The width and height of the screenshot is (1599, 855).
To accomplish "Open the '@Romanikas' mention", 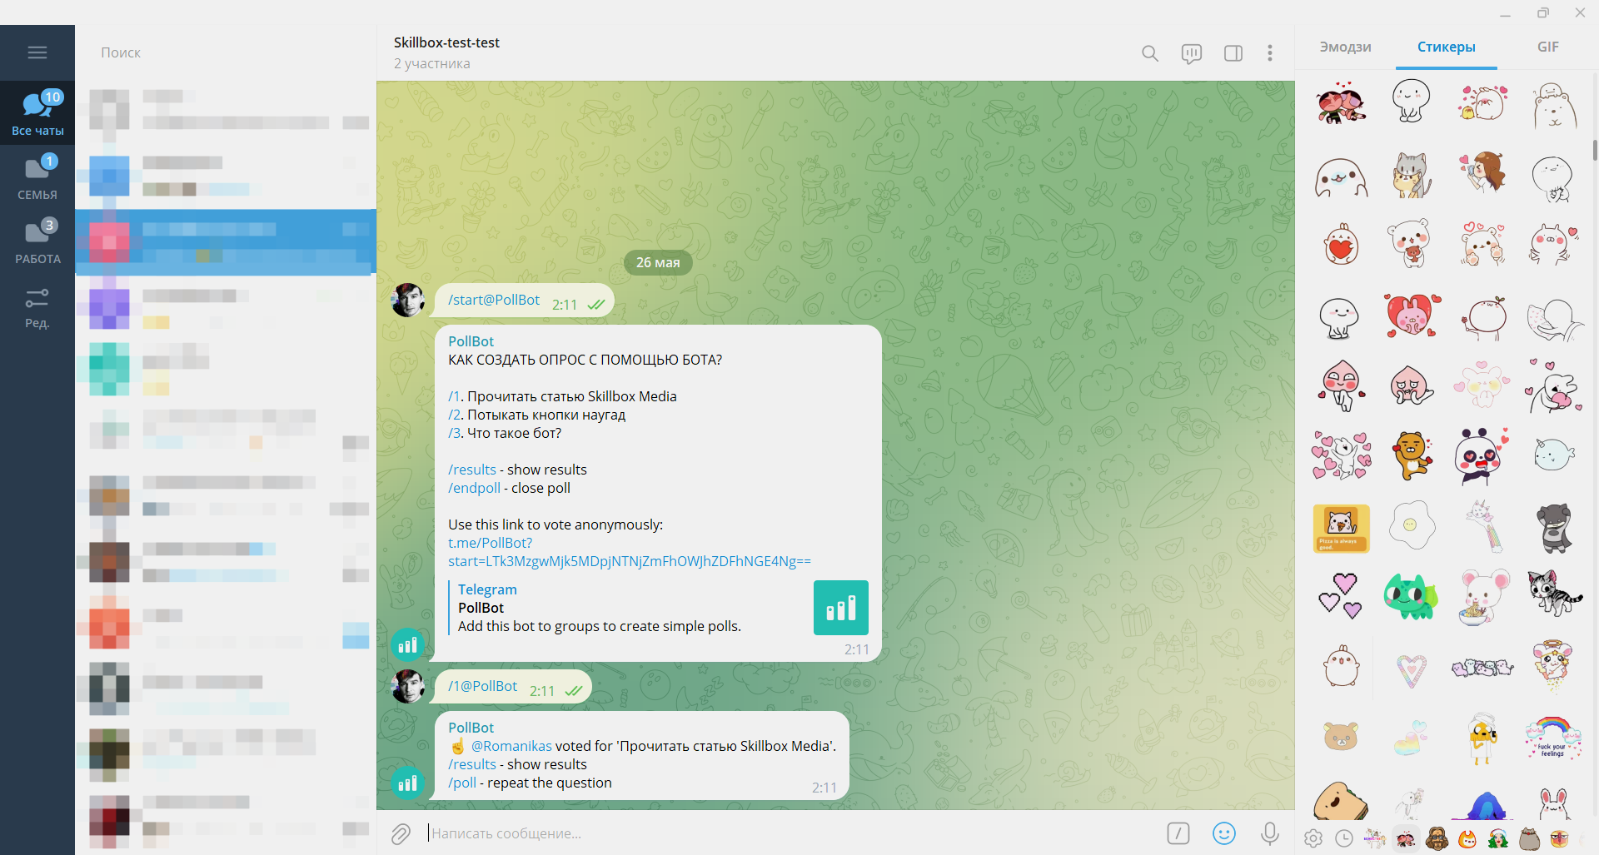I will (x=511, y=746).
